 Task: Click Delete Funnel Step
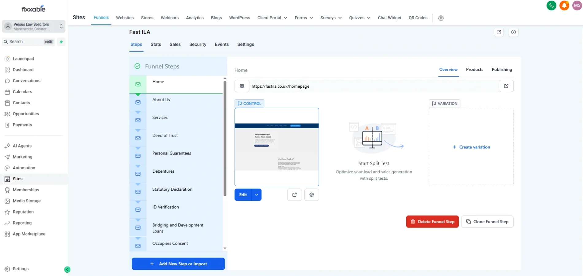pyautogui.click(x=432, y=221)
